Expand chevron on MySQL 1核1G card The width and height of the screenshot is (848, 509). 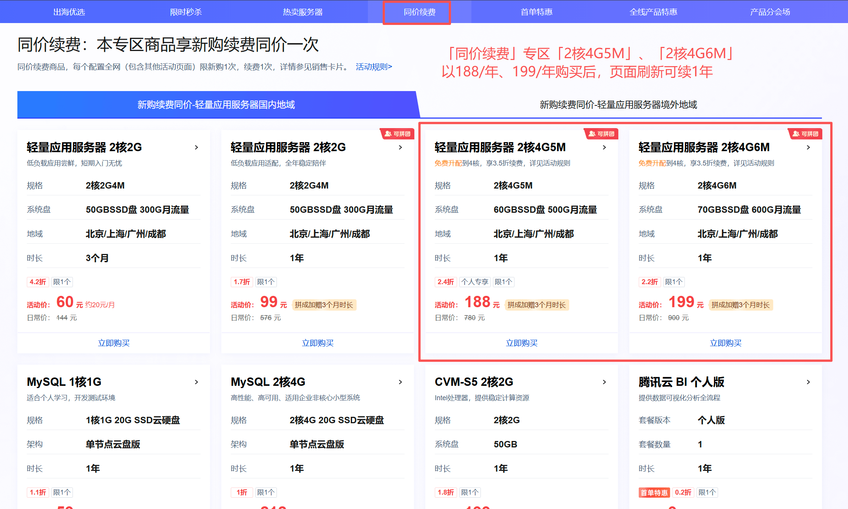(196, 382)
